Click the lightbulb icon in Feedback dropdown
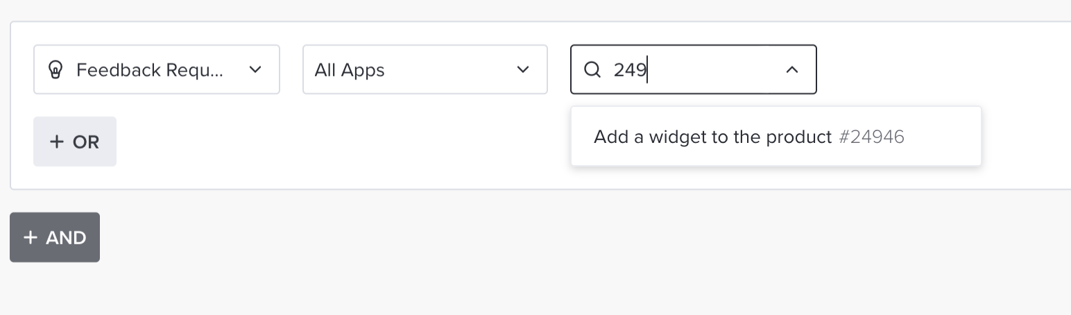The width and height of the screenshot is (1071, 315). [55, 69]
